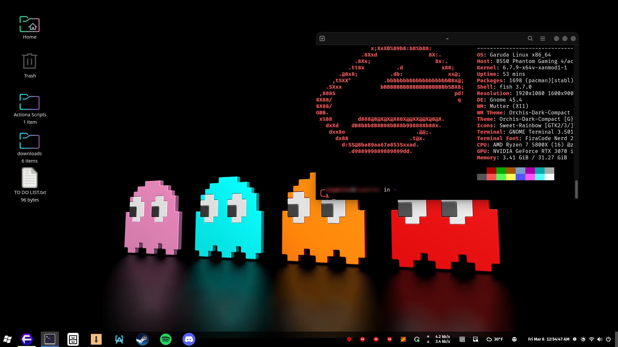The height and width of the screenshot is (347, 618).
Task: Click the bright yellow neofetch color block
Action: click(511, 177)
